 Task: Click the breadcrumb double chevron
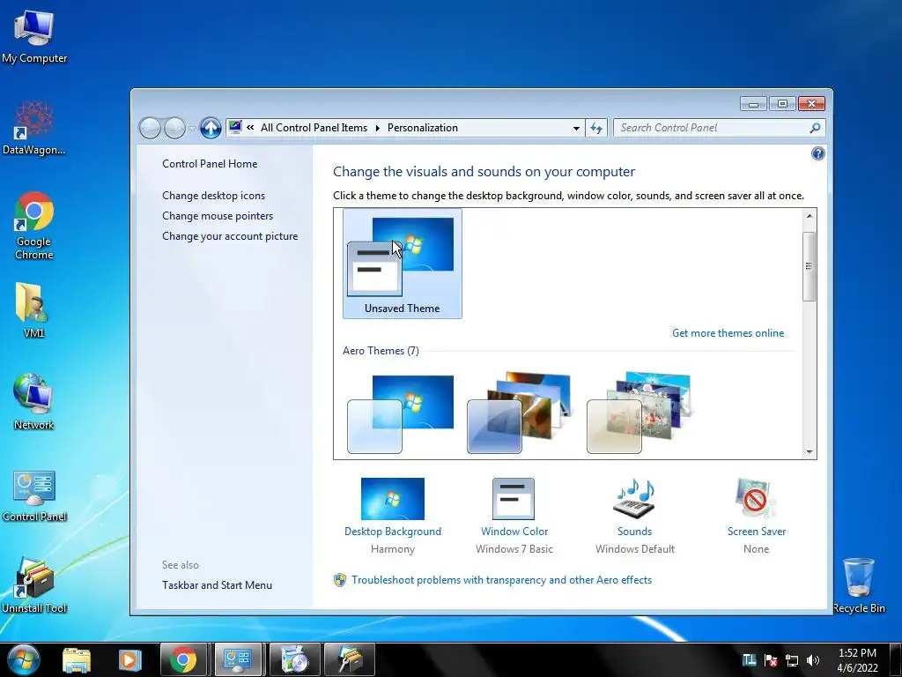click(x=250, y=127)
